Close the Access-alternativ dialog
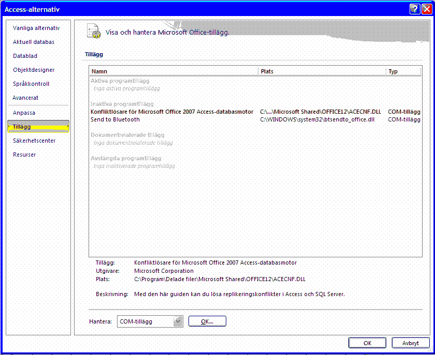The width and height of the screenshot is (435, 355). [426, 9]
